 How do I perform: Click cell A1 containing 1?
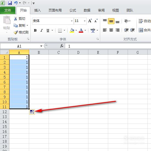pos(19,57)
